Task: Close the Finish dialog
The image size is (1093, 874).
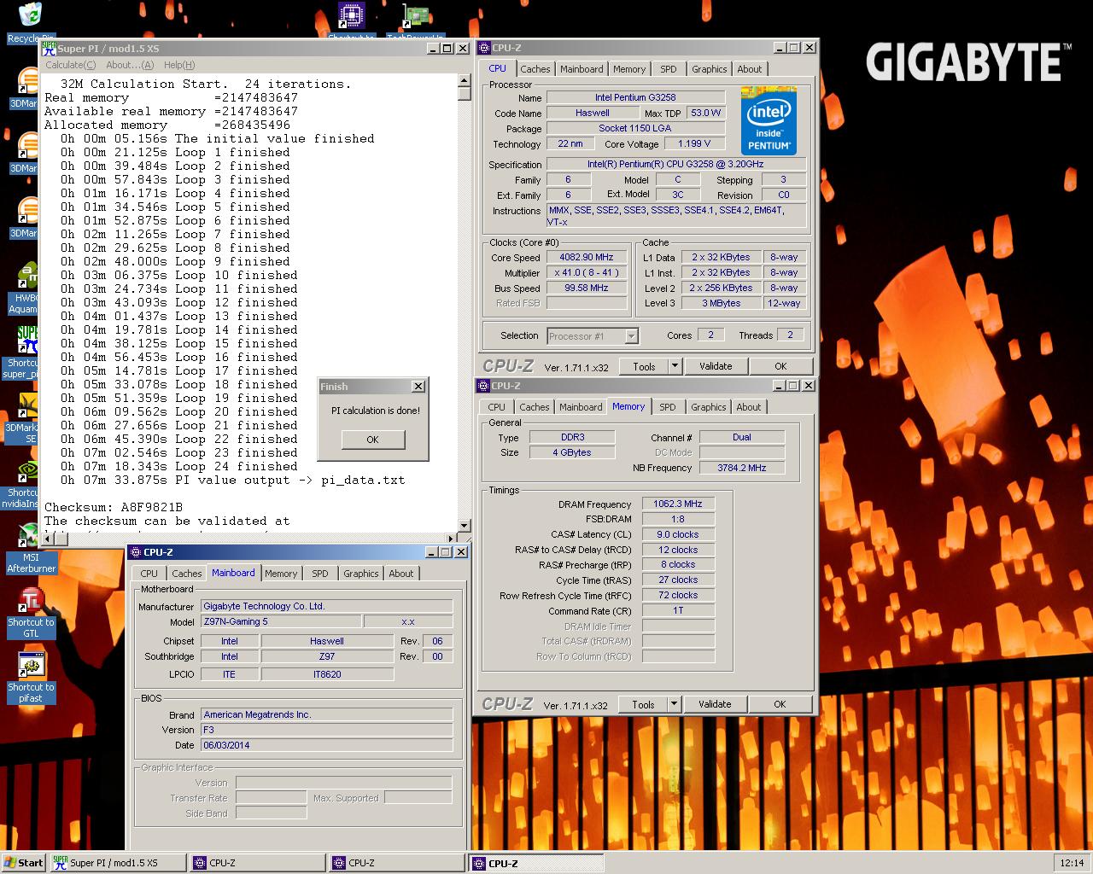Action: pos(418,387)
